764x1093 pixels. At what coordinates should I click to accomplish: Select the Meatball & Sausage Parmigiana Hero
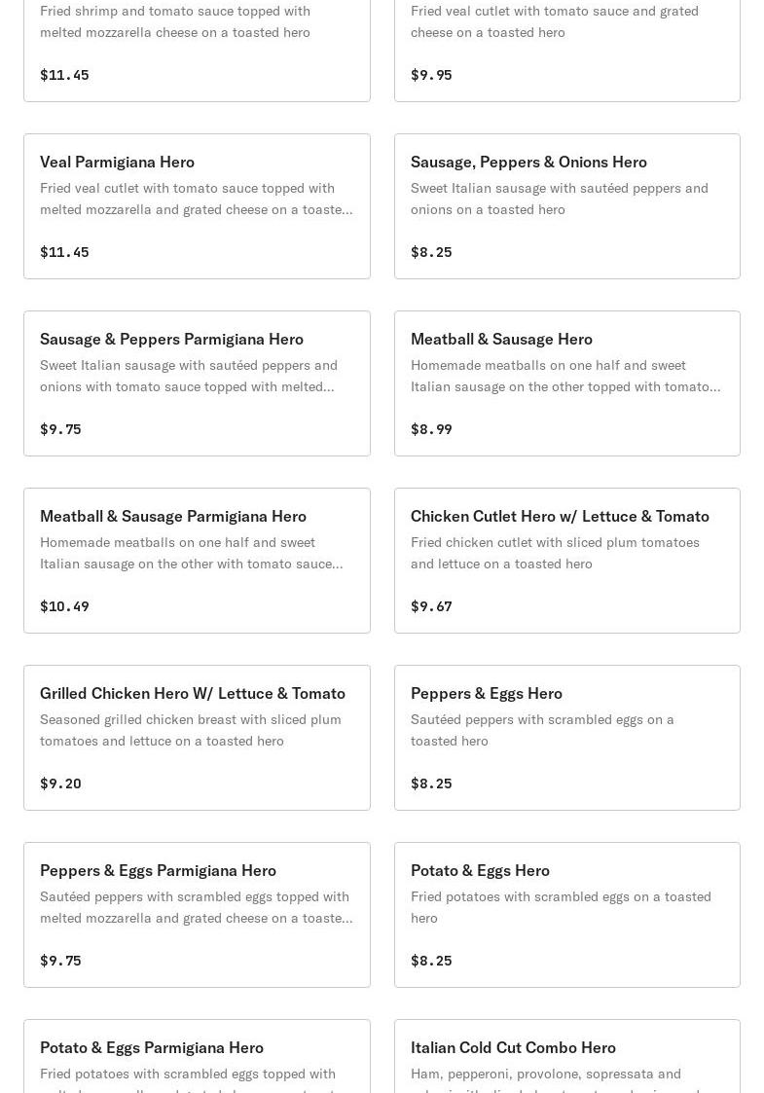[197, 561]
